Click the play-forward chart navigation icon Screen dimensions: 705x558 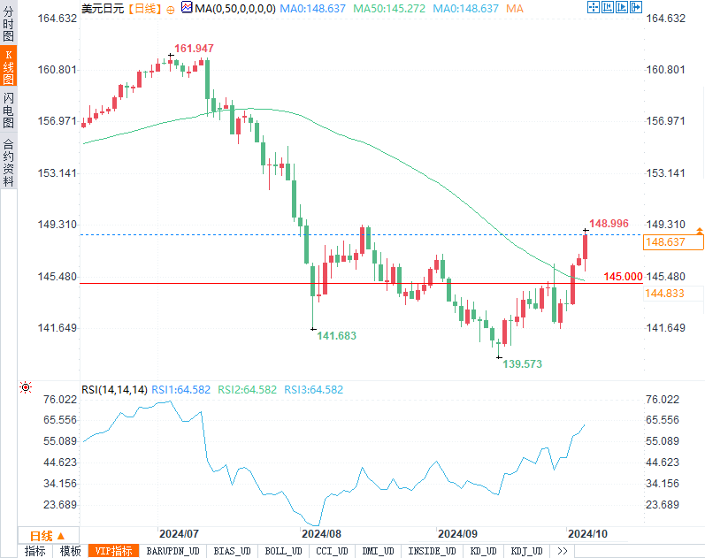622,7
